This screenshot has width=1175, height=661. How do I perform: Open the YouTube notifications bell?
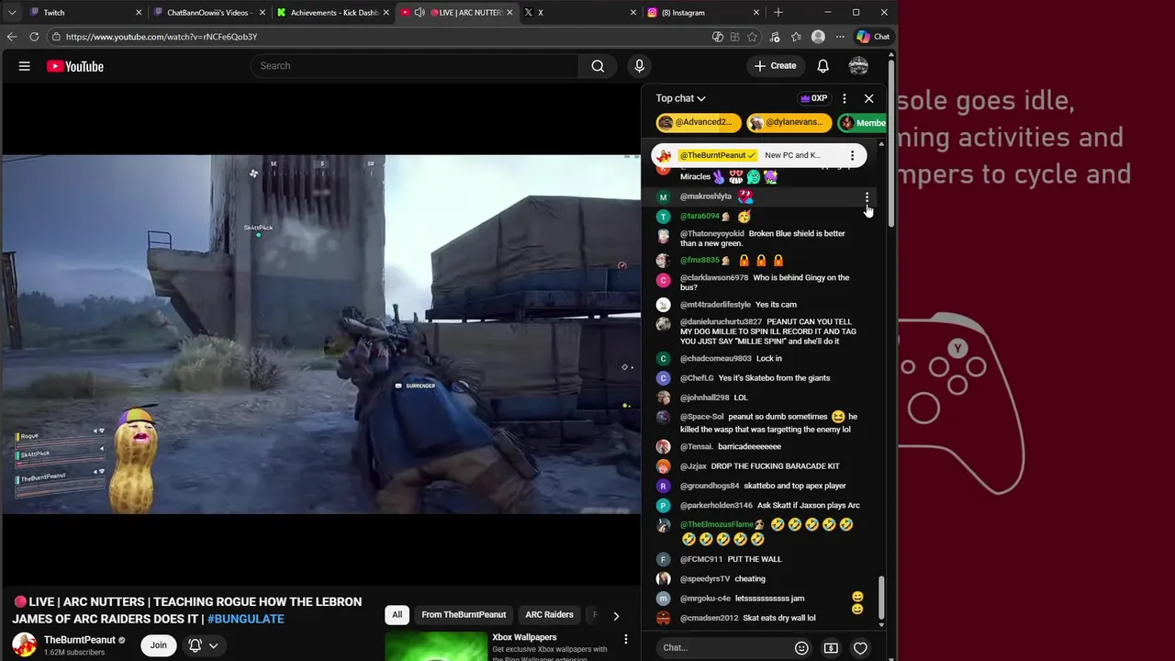pos(823,66)
